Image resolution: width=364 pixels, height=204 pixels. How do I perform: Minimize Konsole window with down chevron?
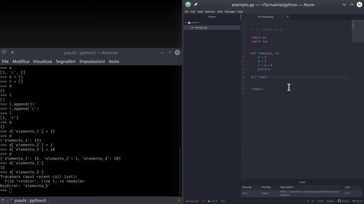pos(162,53)
